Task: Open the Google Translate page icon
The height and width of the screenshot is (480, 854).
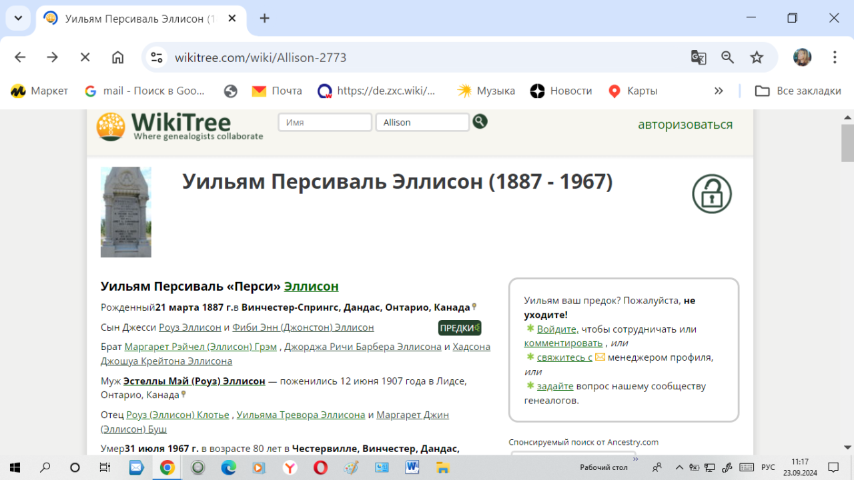Action: tap(699, 57)
